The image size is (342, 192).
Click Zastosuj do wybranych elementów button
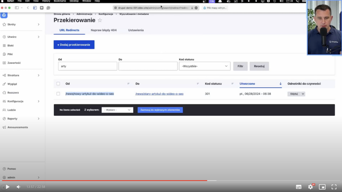[x=160, y=110]
